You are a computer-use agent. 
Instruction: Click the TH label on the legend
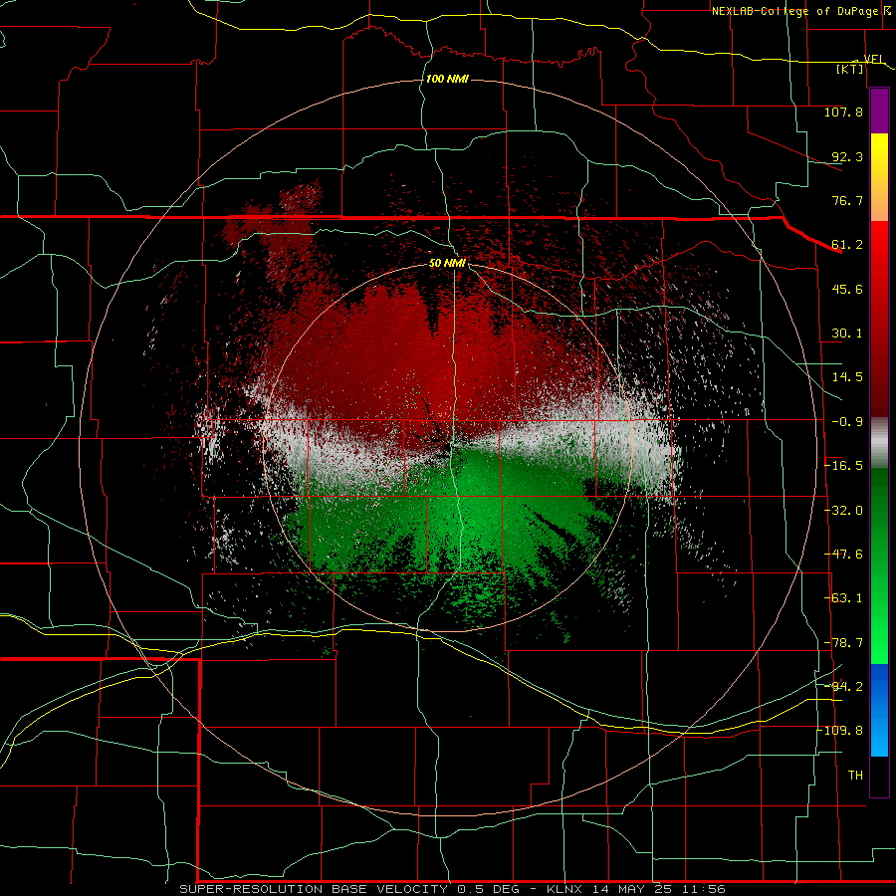[x=855, y=776]
